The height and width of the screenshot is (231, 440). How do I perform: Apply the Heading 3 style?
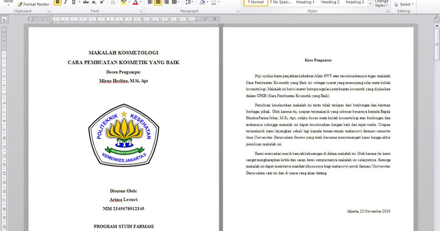[x=355, y=3]
